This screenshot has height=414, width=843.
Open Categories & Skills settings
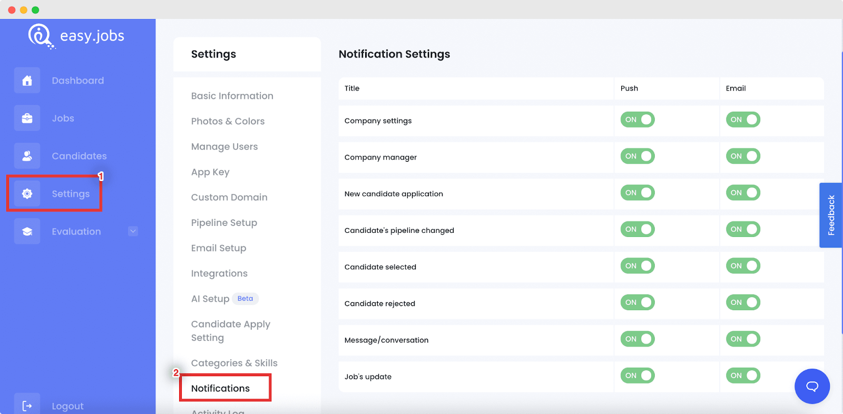click(234, 363)
